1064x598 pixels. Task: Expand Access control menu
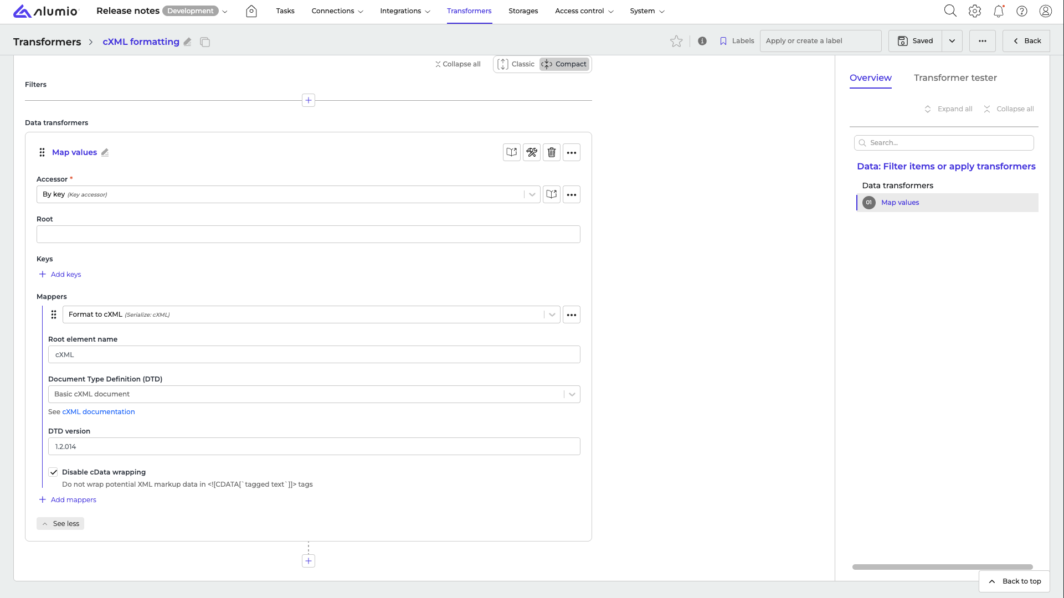pos(584,11)
